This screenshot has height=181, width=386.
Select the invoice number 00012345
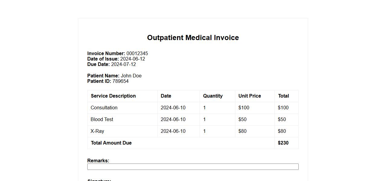(137, 54)
